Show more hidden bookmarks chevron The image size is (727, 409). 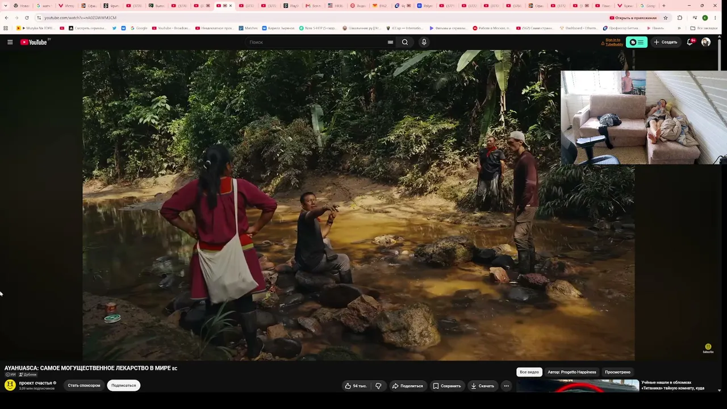tap(679, 28)
